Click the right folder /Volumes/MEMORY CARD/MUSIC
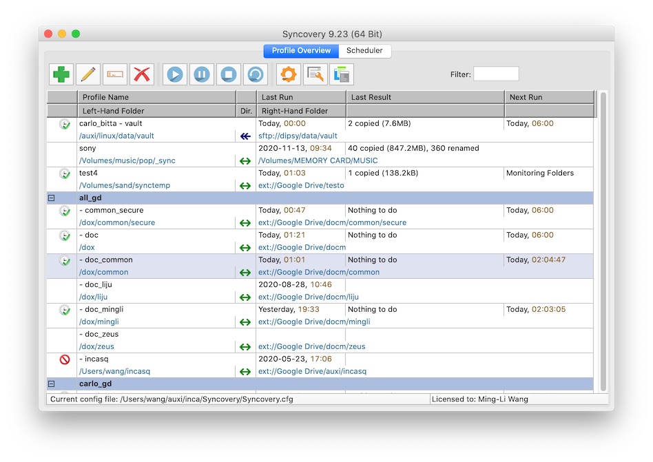Image resolution: width=653 pixels, height=462 pixels. (318, 160)
